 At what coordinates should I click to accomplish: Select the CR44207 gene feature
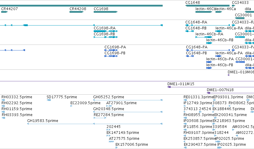point(4,12)
